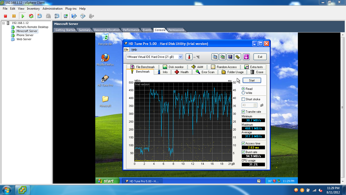Image resolution: width=346 pixels, height=195 pixels.
Task: Click the Reset virtual machine toolbar icon
Action: [31, 16]
